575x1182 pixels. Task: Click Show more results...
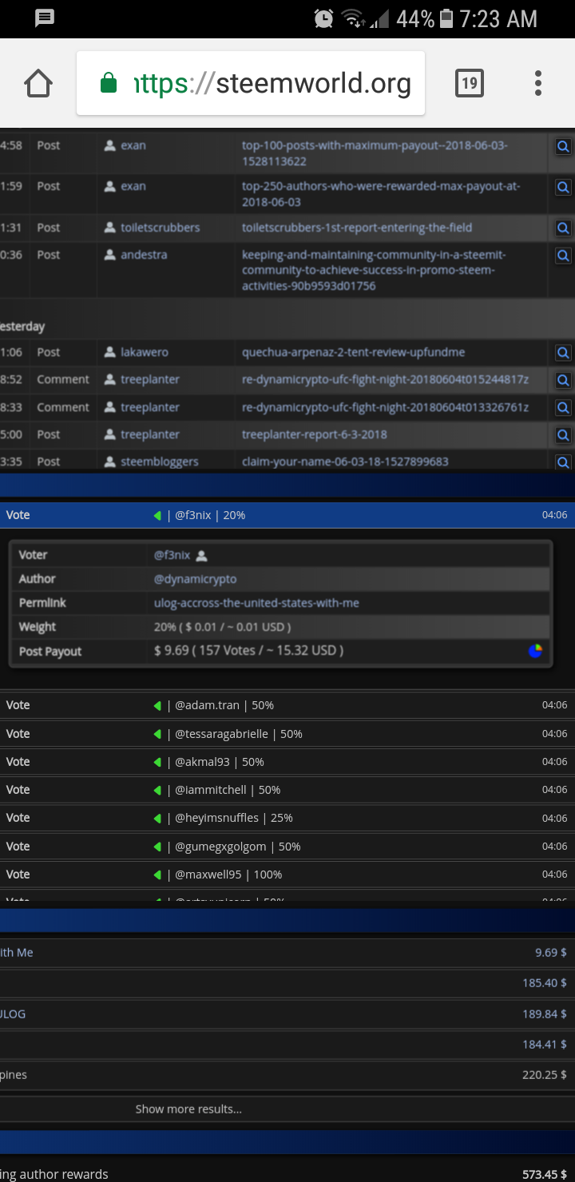(x=188, y=1109)
